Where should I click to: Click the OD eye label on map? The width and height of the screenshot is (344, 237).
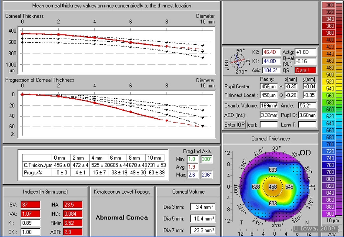point(305,153)
